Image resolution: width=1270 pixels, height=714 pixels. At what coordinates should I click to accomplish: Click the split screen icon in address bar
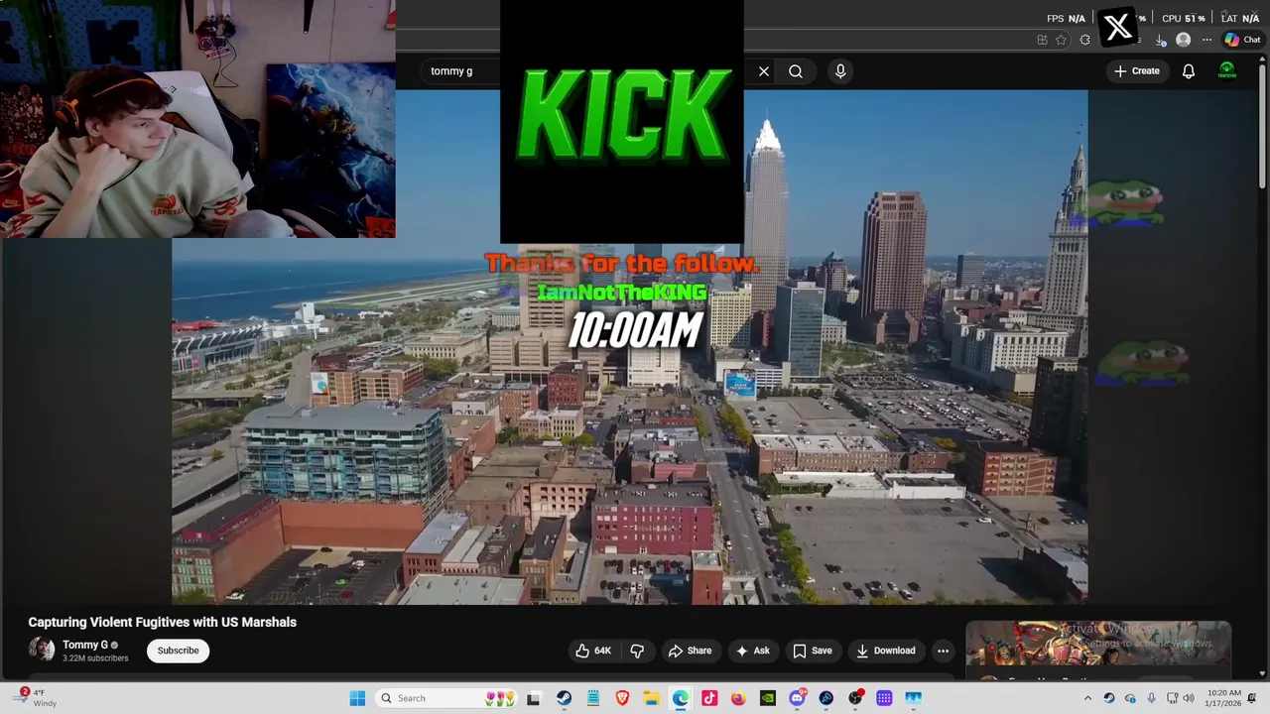pyautogui.click(x=1042, y=40)
